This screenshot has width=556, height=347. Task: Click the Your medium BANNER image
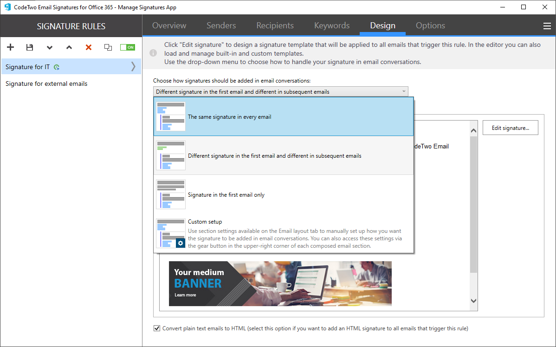tap(280, 283)
